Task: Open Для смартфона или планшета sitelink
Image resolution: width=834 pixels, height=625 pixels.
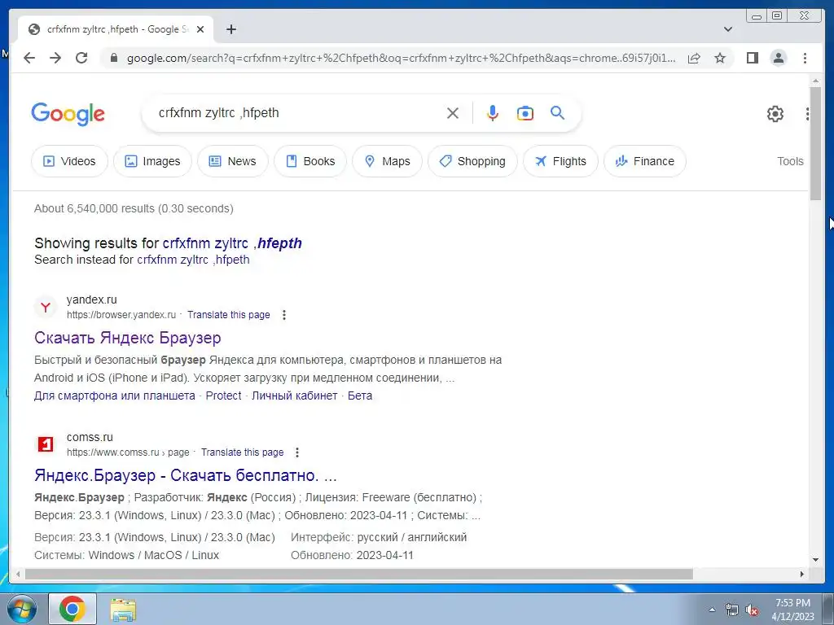Action: pyautogui.click(x=114, y=396)
